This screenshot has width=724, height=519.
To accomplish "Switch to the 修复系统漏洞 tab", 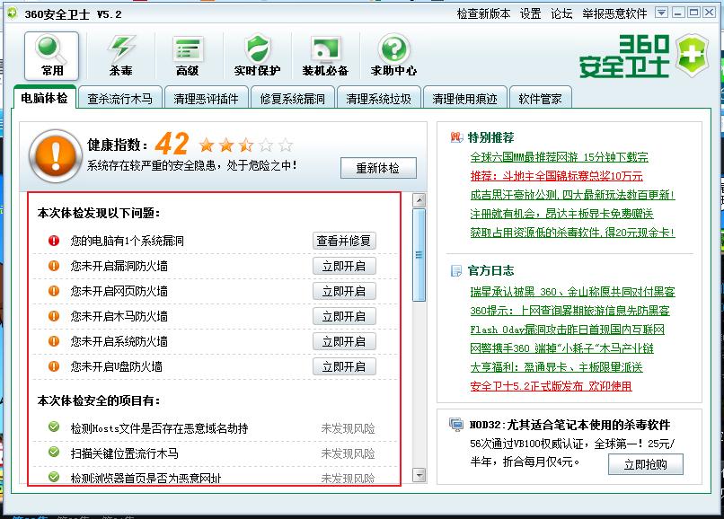I will pos(292,99).
